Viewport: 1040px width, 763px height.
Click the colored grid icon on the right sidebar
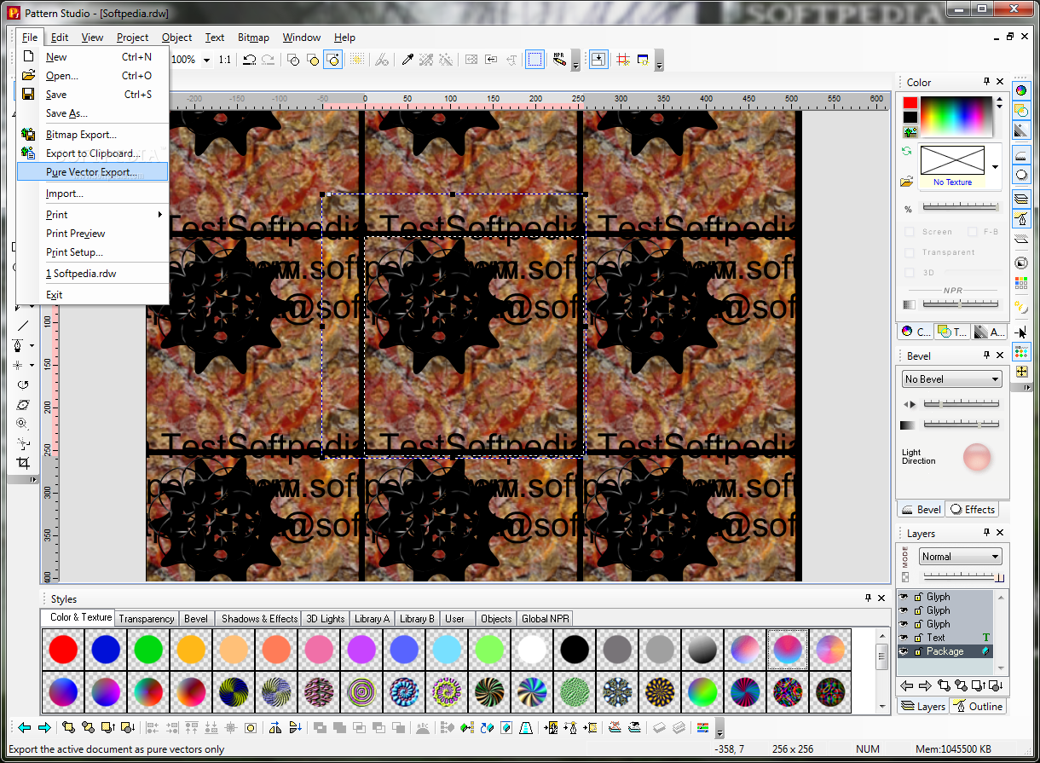pos(1021,284)
